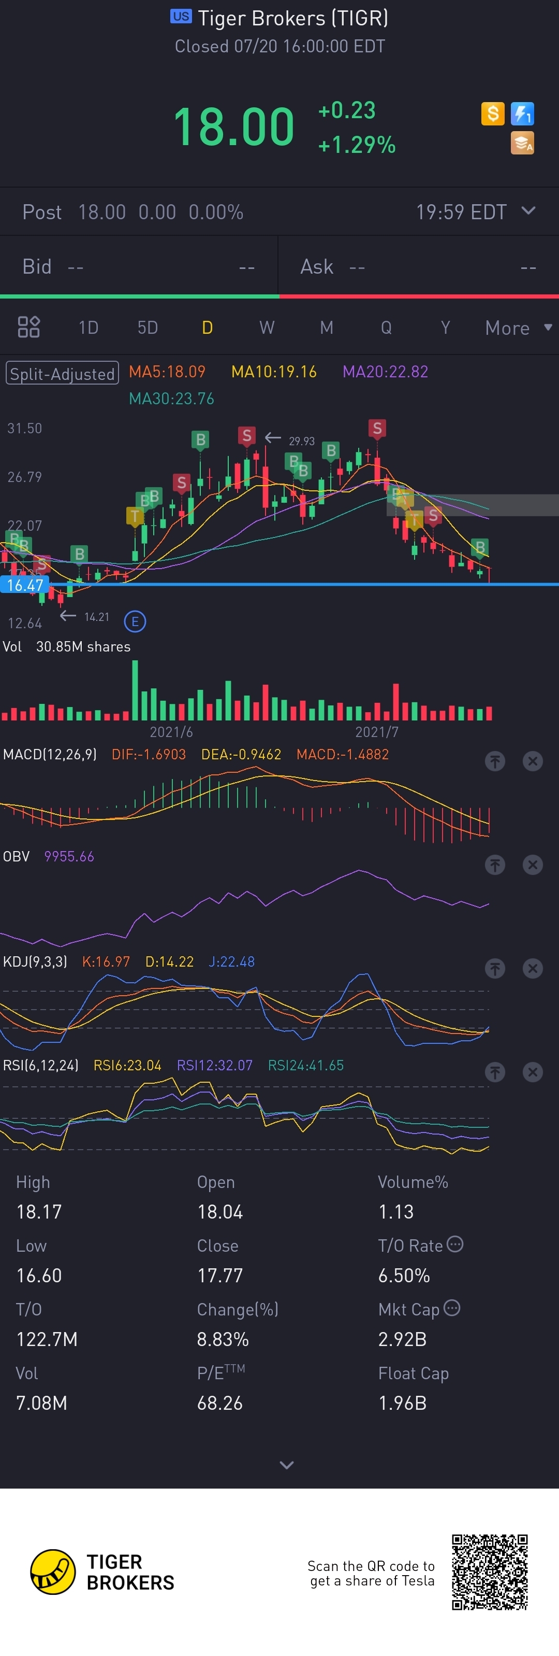Pin the OBV indicator to top
The height and width of the screenshot is (1656, 559).
coord(495,865)
